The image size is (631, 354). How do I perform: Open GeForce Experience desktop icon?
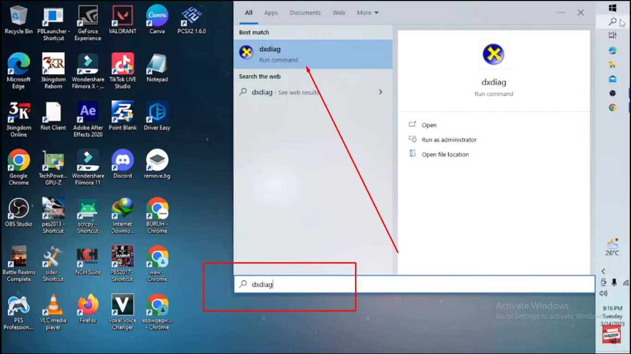pos(88,23)
